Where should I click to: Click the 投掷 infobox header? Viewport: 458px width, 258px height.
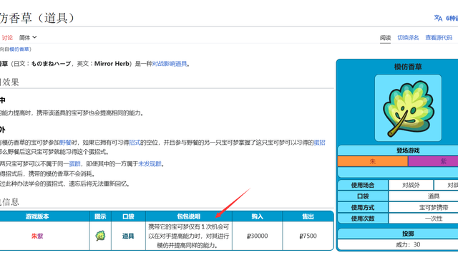408,234
